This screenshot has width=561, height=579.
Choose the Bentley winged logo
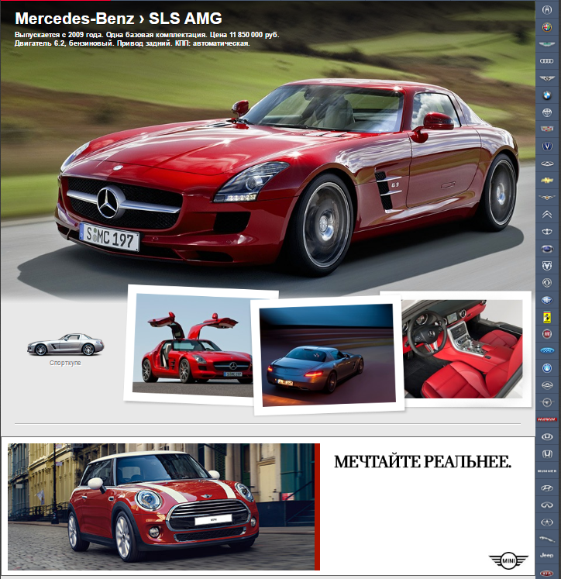tap(546, 78)
